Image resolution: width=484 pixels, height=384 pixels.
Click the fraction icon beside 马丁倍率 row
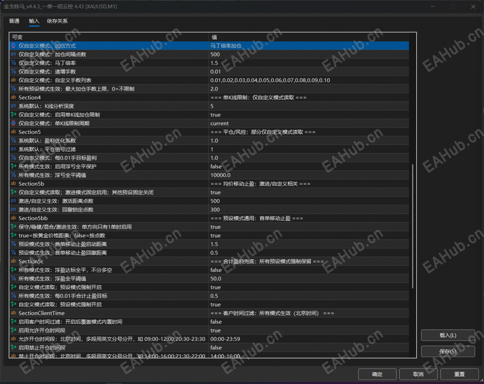tap(13, 63)
